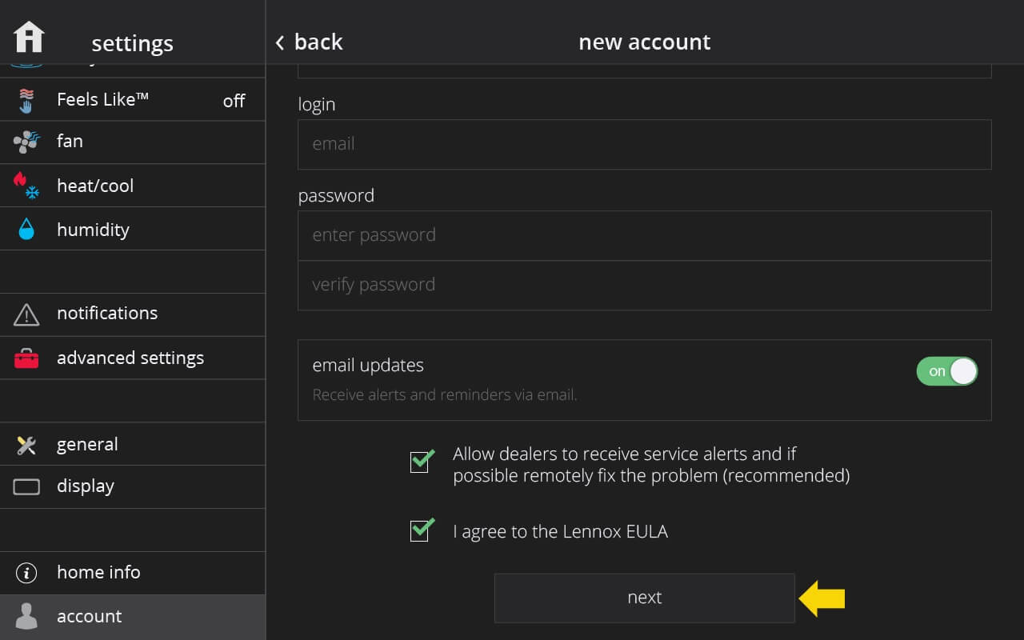Open advanced settings red toolbox icon
This screenshot has height=640, width=1024.
tap(26, 358)
